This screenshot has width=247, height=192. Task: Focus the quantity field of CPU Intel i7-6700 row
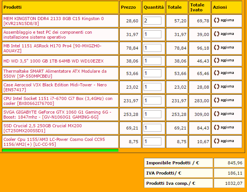(152, 100)
